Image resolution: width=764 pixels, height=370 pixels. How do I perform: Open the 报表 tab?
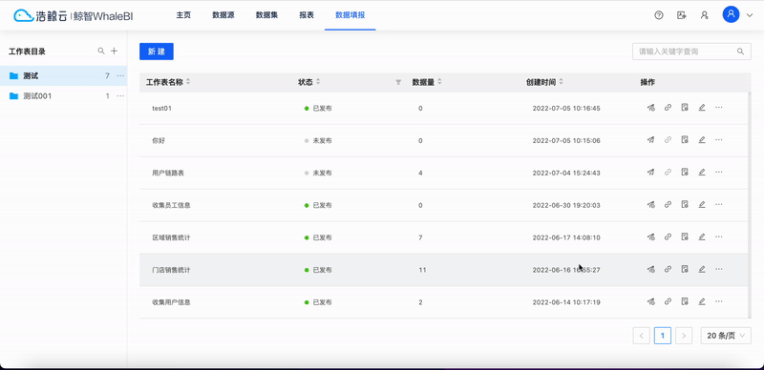click(307, 15)
